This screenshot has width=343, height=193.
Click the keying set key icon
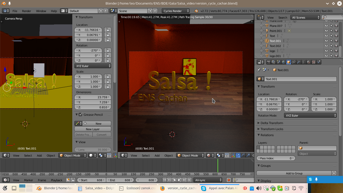point(236,180)
